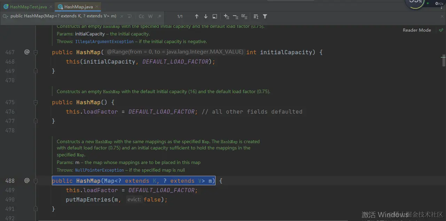Open the NullPointerException doc link
Screen dimensions: 446x221
(100, 170)
